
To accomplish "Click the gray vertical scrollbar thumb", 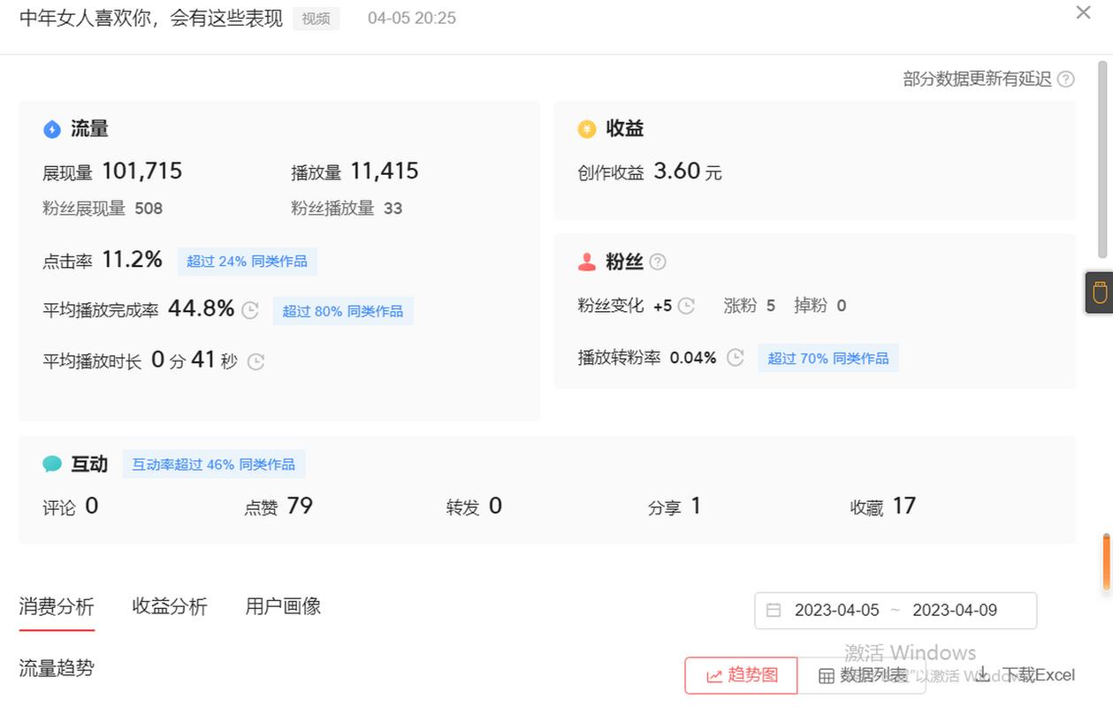I will pos(1104,159).
